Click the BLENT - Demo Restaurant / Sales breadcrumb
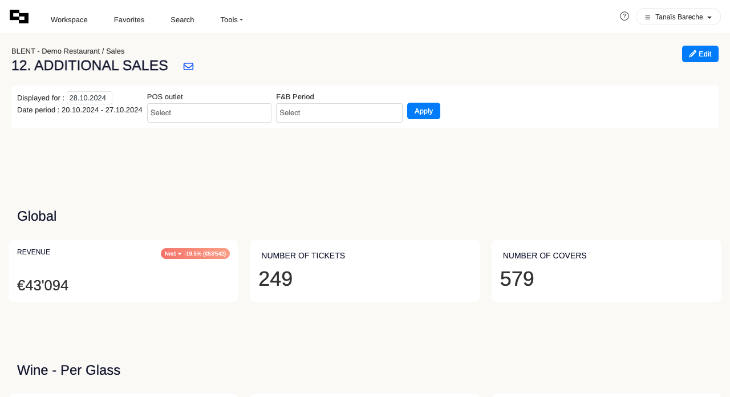Viewport: 730px width, 397px height. click(68, 51)
